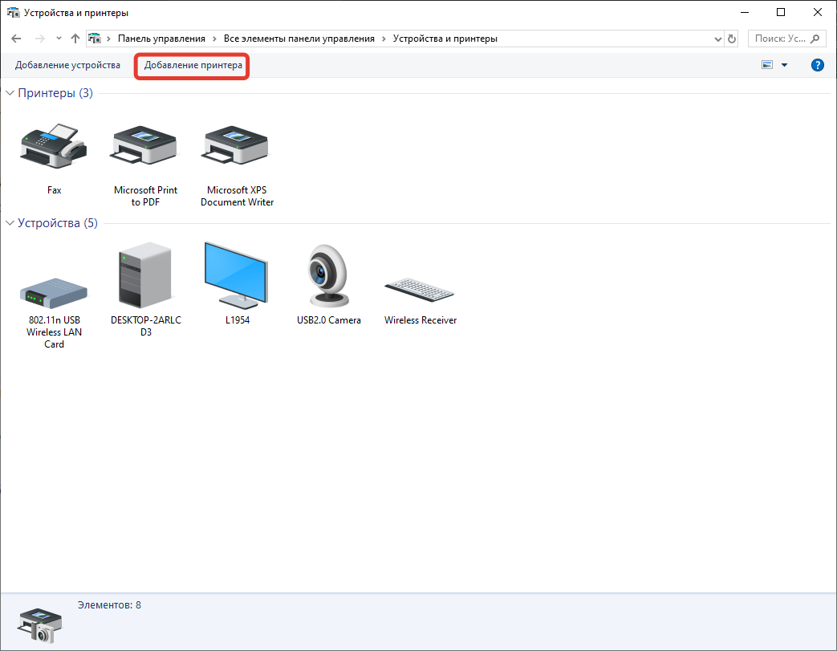Select the USB2.0 Camera device
Viewport: 837px width, 651px height.
point(328,275)
